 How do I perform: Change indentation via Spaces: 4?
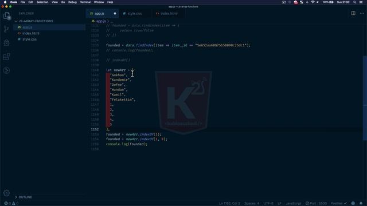[x=252, y=203]
